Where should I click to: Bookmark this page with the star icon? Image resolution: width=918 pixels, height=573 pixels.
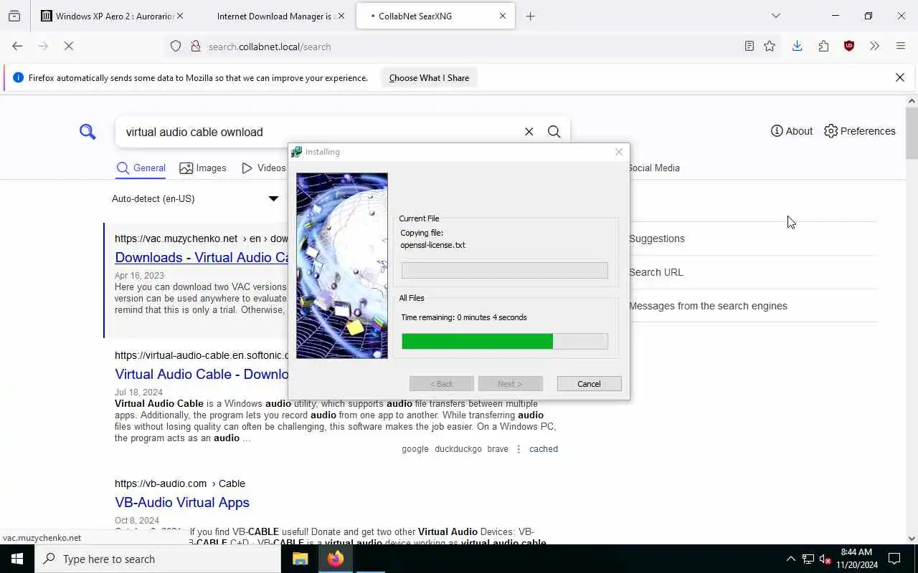coord(770,46)
